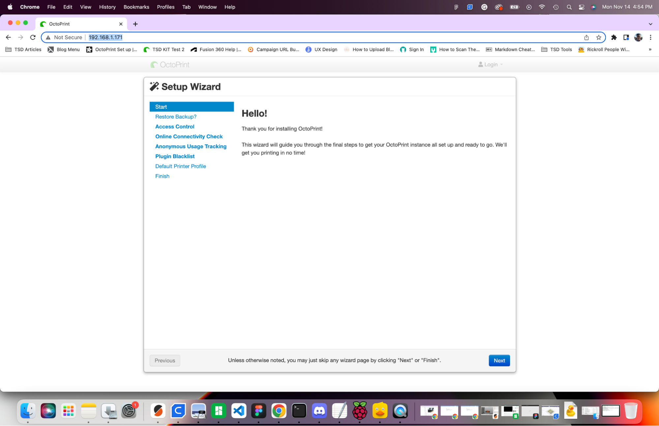Open the Chrome History menu
This screenshot has height=426, width=659.
[107, 7]
